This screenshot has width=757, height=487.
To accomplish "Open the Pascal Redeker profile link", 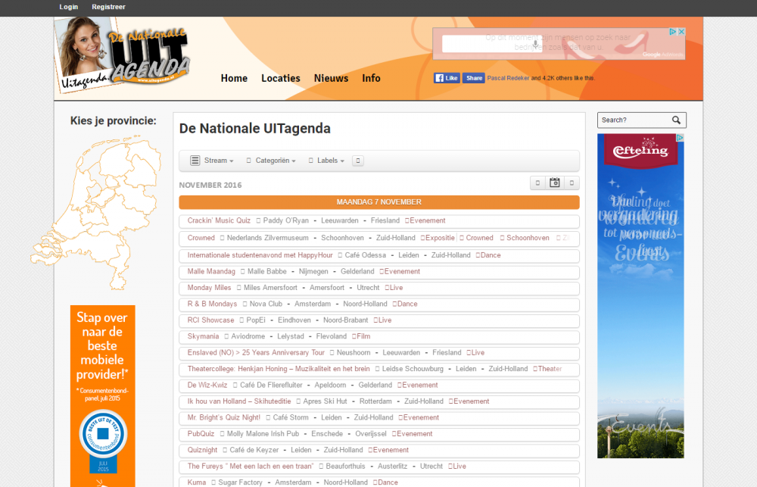I will (x=508, y=78).
